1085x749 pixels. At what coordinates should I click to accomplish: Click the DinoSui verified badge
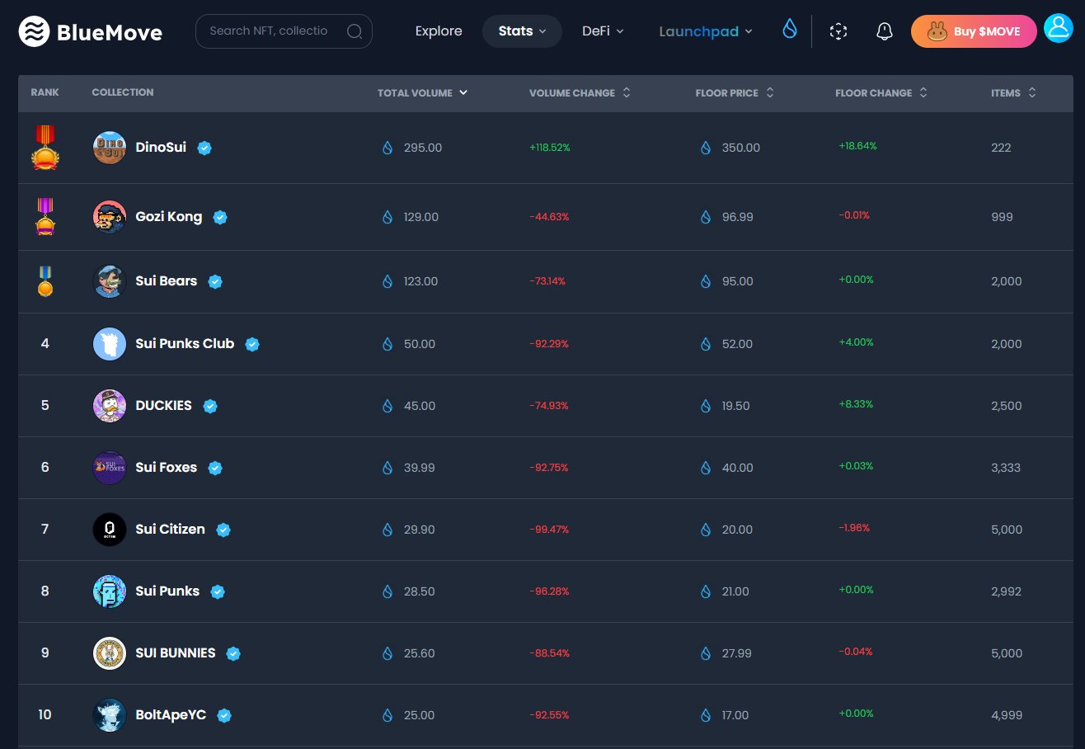(204, 148)
